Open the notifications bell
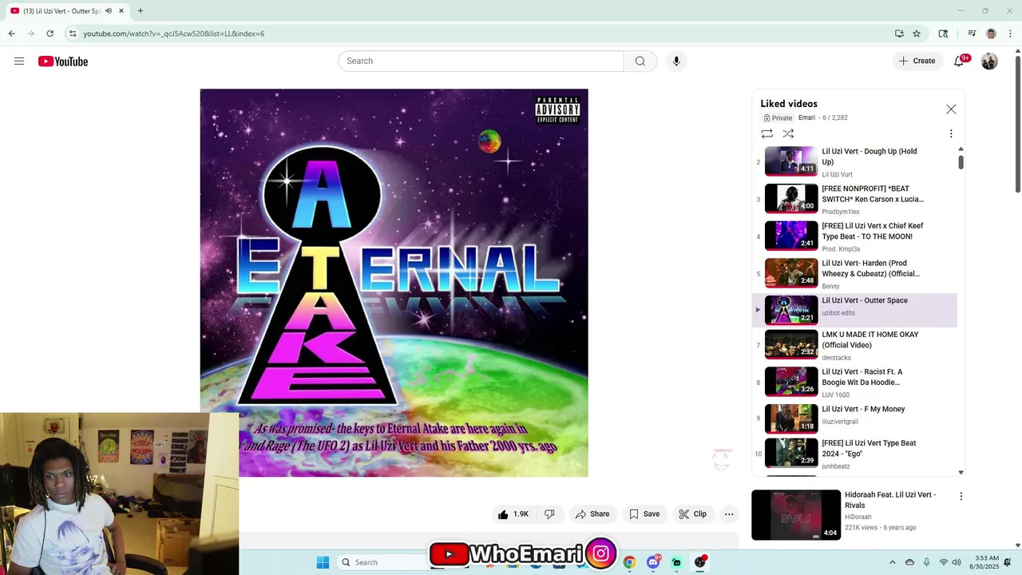Image resolution: width=1022 pixels, height=575 pixels. tap(960, 61)
